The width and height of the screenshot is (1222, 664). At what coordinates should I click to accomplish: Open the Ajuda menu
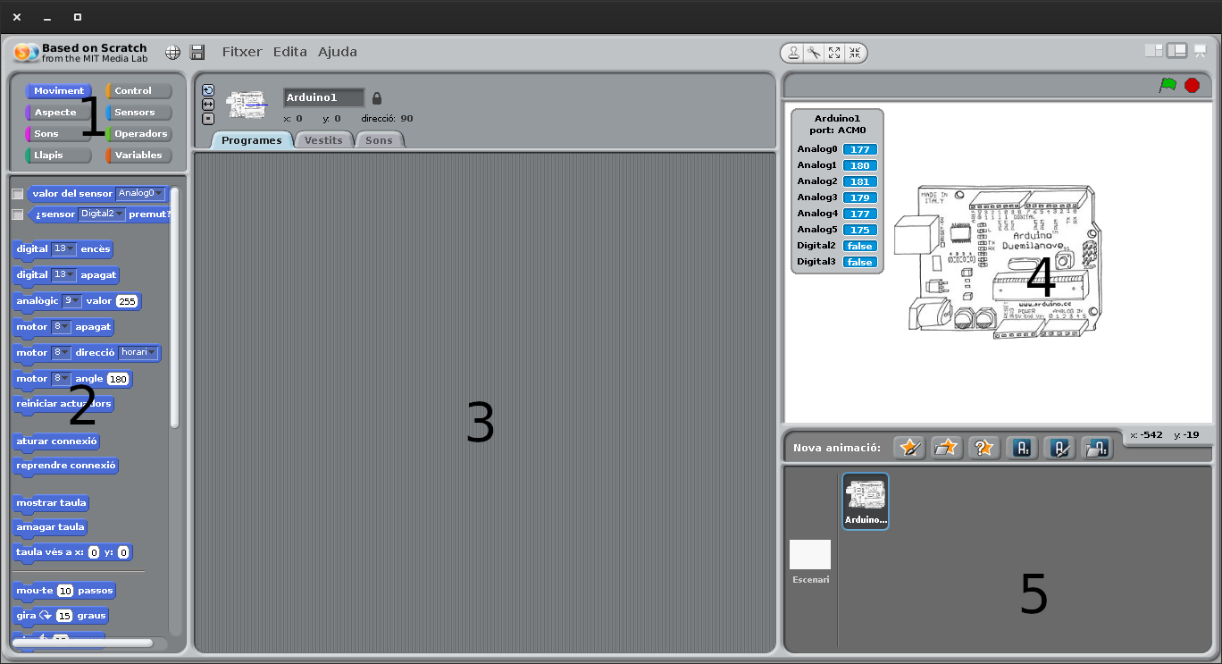pyautogui.click(x=338, y=52)
